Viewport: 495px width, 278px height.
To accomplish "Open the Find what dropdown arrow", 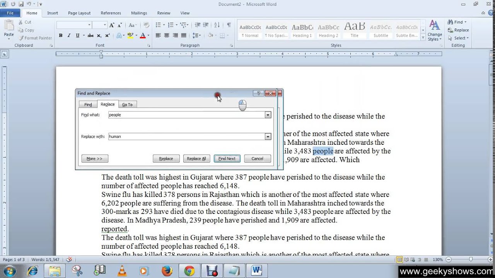I will tap(268, 115).
